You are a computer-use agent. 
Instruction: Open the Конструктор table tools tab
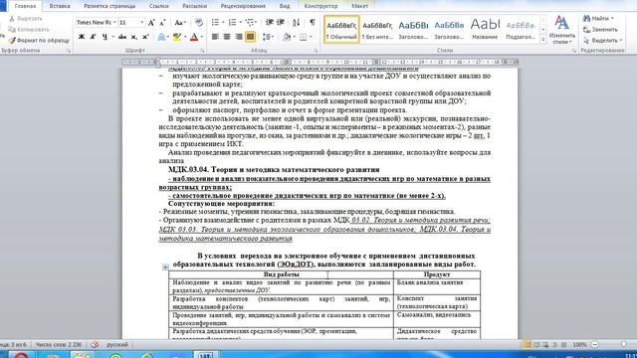[x=320, y=6]
